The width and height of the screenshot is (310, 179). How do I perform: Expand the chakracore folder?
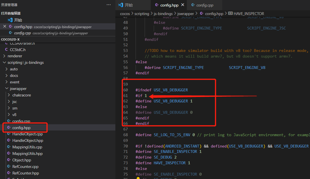pyautogui.click(x=22, y=95)
